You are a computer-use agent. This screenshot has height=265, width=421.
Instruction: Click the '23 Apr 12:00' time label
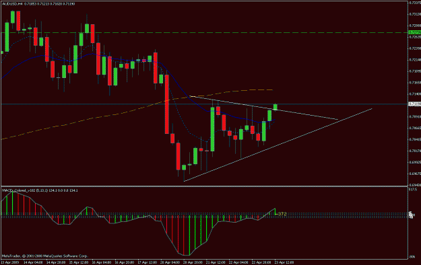(284, 262)
